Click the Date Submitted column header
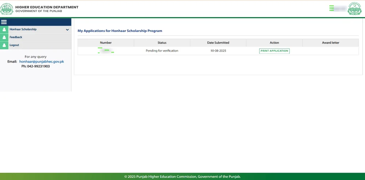This screenshot has width=365, height=180. coord(218,43)
